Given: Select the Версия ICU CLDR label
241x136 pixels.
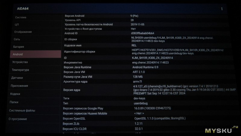Looking at the screenshot, I should coord(74,129).
